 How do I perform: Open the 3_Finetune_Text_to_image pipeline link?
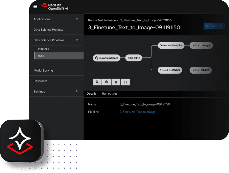coord(138,112)
